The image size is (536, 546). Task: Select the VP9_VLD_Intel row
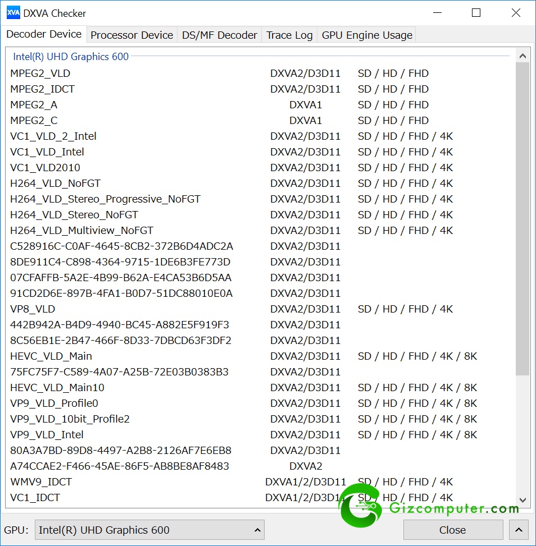260,434
